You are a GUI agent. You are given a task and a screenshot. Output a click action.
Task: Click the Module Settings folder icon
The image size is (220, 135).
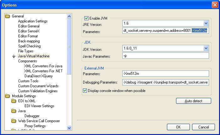8,96
